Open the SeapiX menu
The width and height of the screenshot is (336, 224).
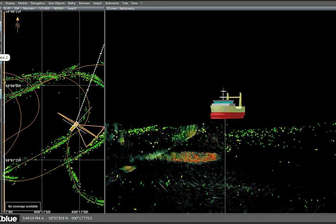(x=98, y=3)
